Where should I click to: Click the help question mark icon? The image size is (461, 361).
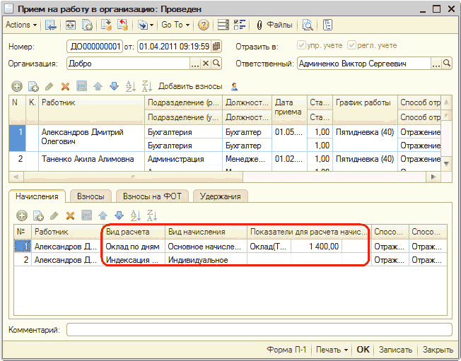(203, 25)
